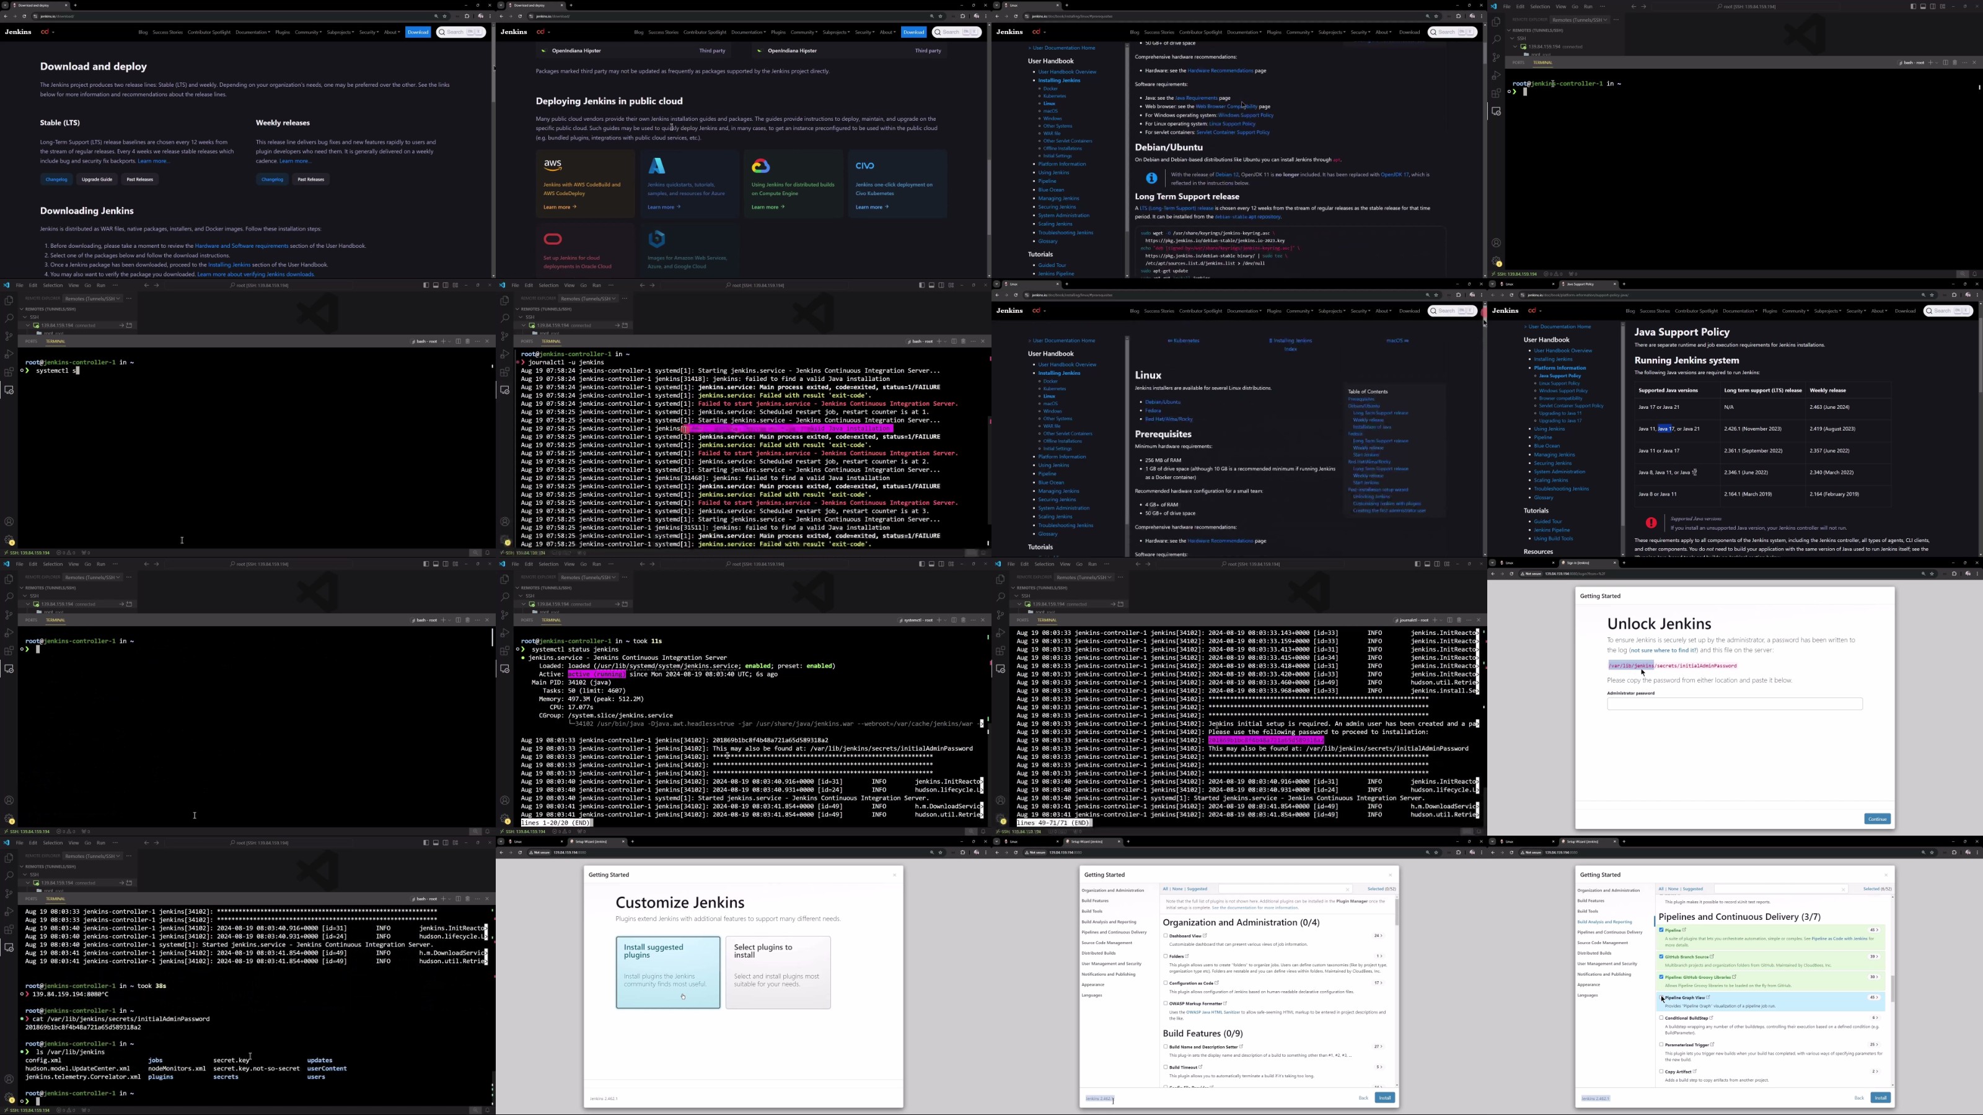Focus the Administrator password input field
1983x1115 pixels.
1734,704
